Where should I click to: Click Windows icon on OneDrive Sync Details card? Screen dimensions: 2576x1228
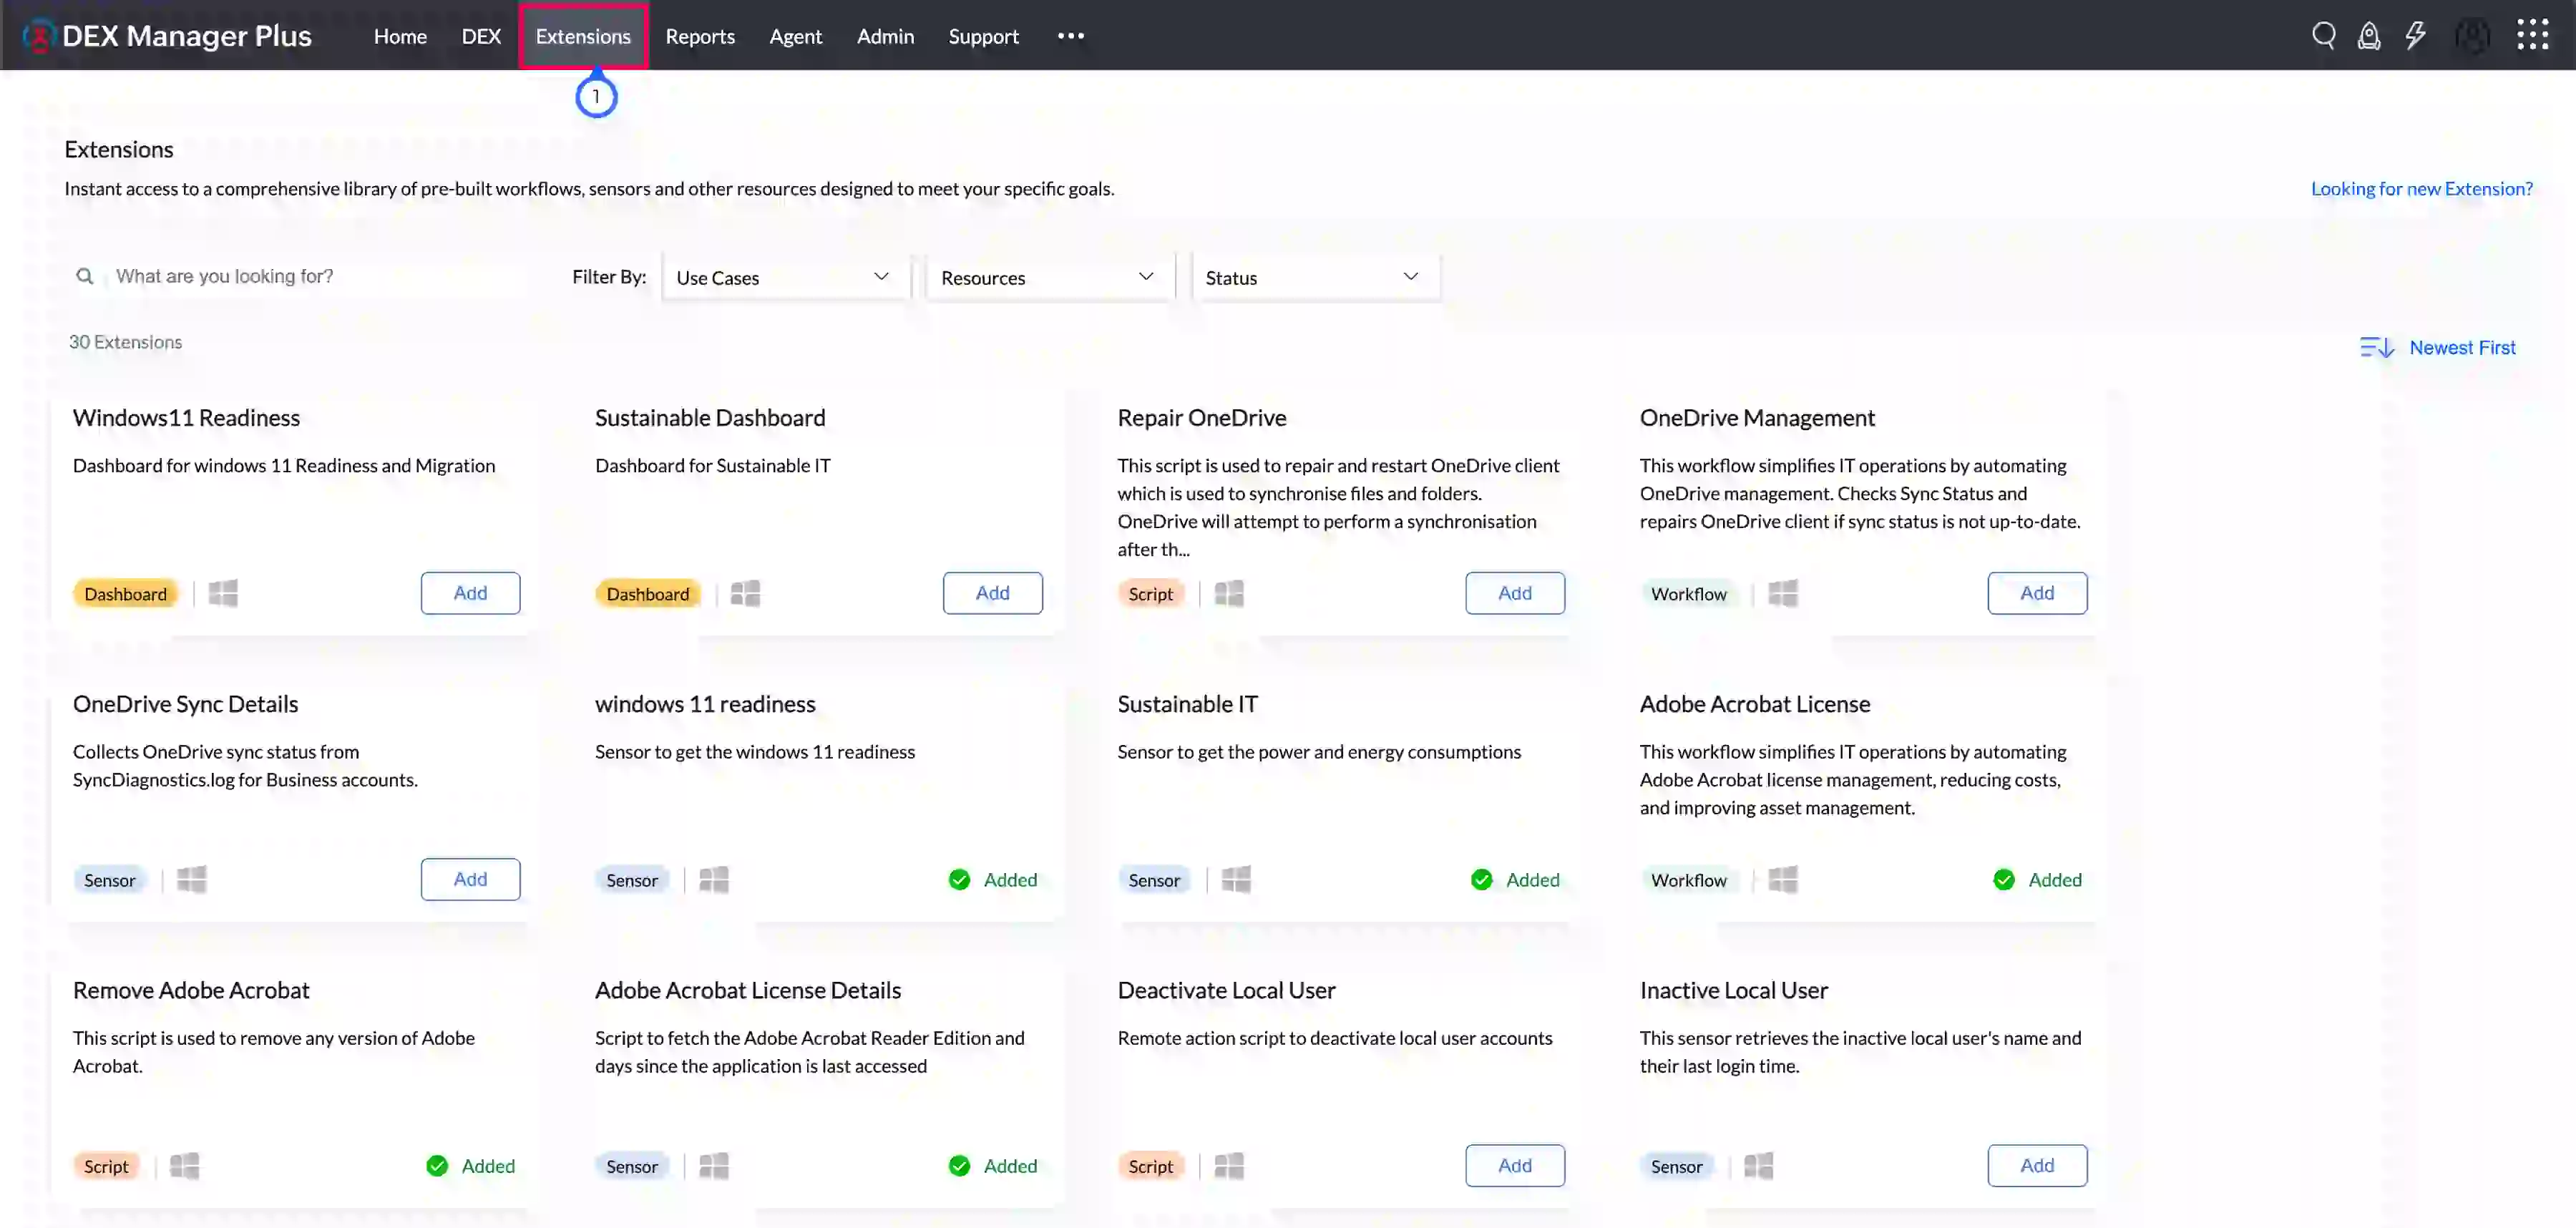click(x=191, y=879)
